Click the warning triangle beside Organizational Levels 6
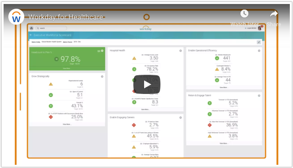The height and width of the screenshot is (168, 293). point(51,84)
